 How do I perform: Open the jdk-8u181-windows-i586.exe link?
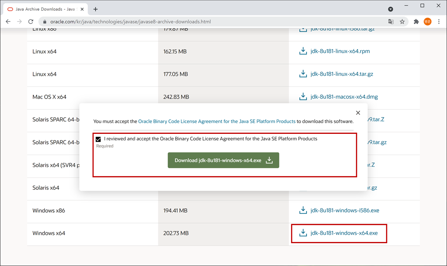point(345,210)
